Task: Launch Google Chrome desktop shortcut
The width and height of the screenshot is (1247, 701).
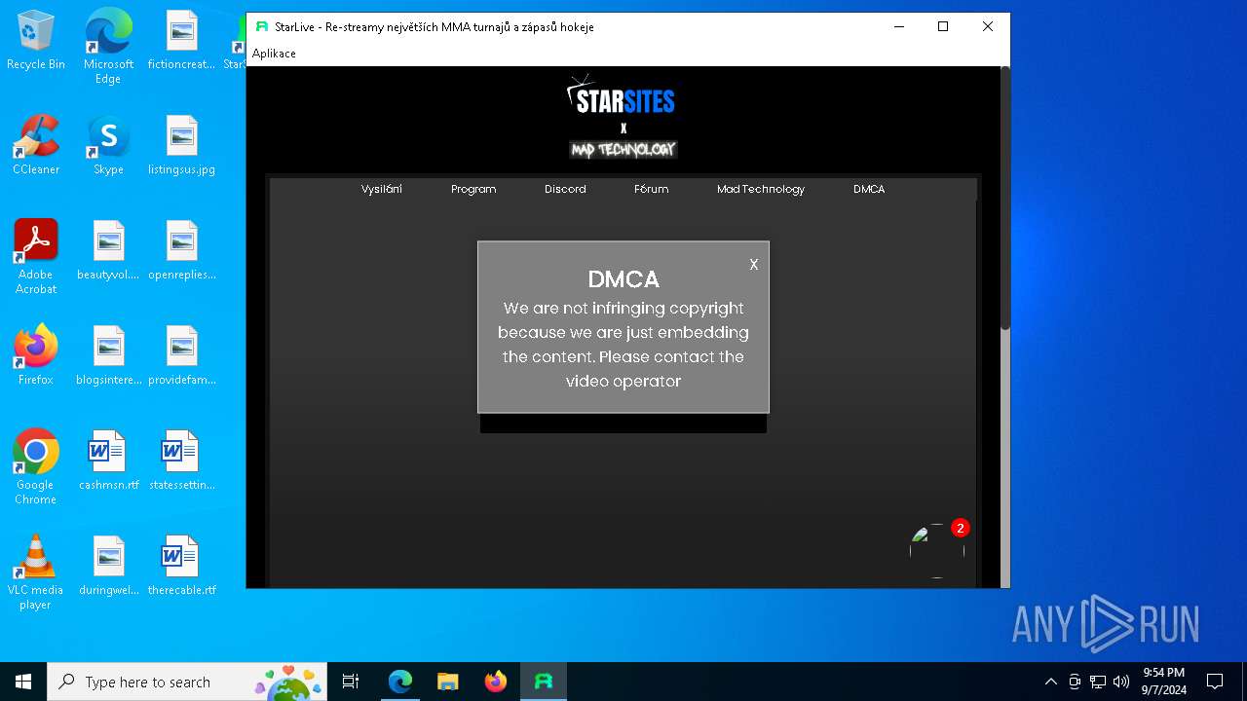Action: 36,467
